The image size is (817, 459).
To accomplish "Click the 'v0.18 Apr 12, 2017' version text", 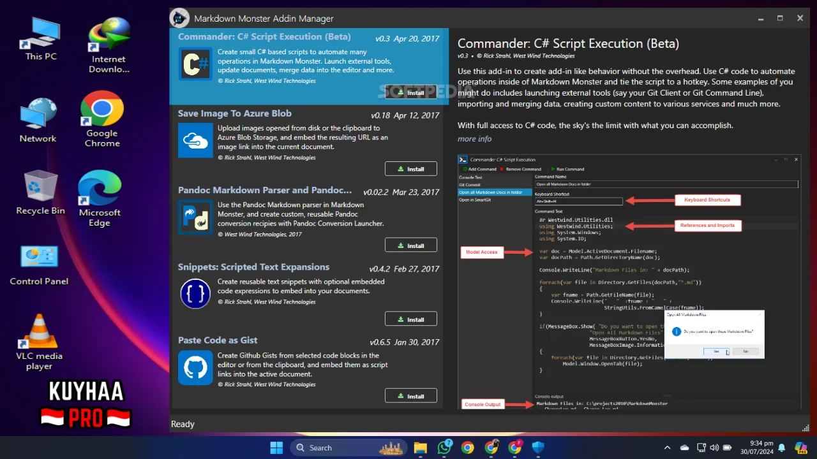I will [405, 115].
